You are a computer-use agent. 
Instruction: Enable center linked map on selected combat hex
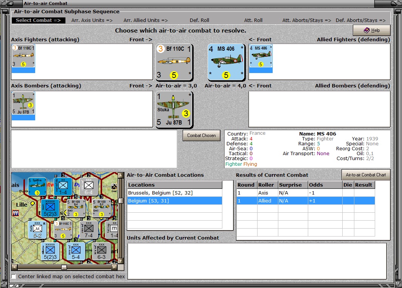[x=14, y=277]
